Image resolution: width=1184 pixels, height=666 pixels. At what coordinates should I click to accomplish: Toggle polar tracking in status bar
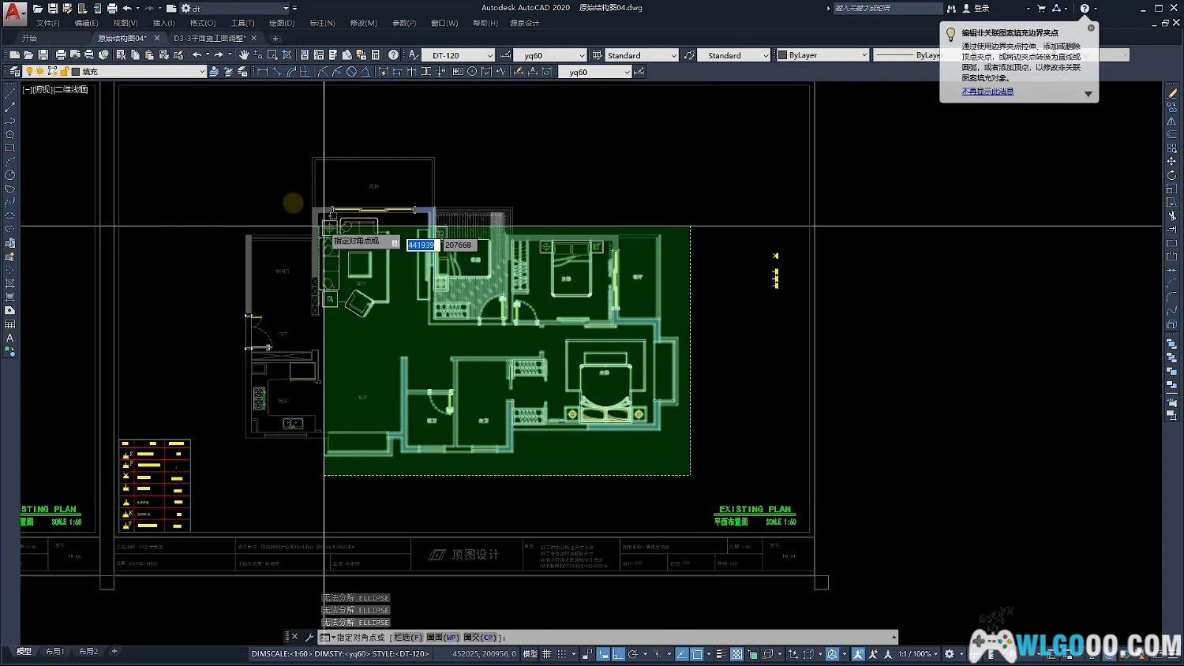click(x=633, y=654)
